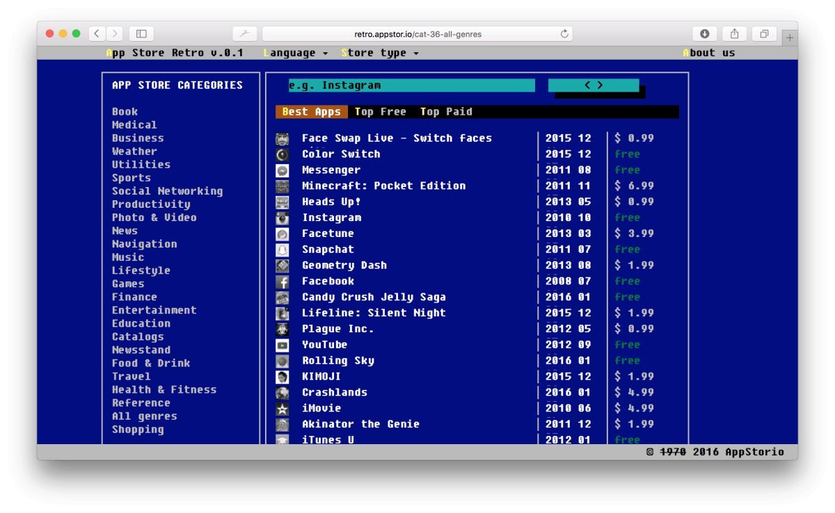
Task: Click the app search input field
Action: click(411, 85)
